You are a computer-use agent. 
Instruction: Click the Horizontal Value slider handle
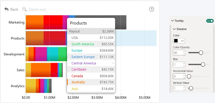189,76
